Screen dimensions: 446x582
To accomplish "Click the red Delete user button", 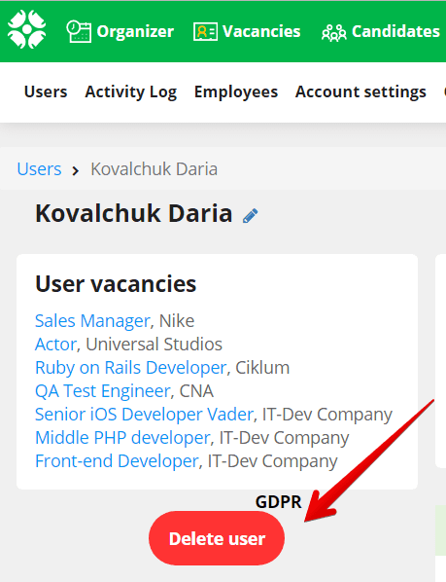I will click(217, 538).
